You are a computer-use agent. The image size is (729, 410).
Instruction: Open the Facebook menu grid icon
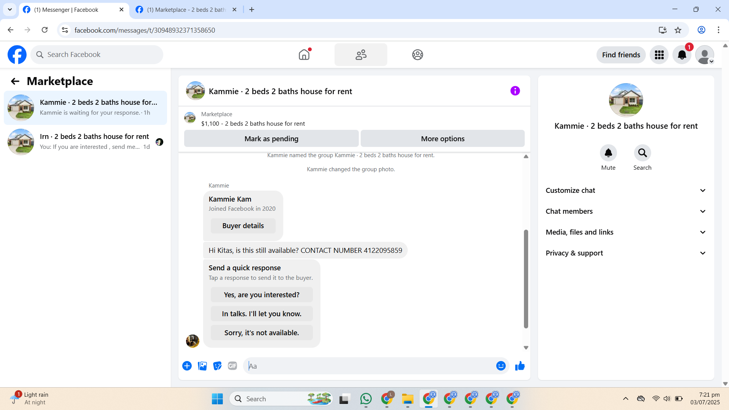(659, 55)
